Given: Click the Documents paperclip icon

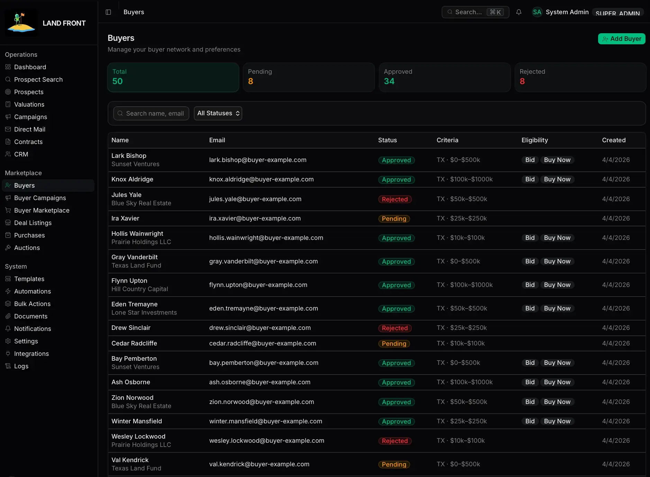Looking at the screenshot, I should [8, 316].
